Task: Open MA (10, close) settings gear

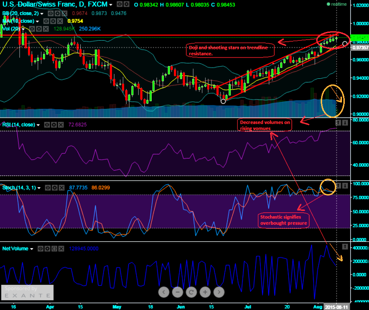Action: [x=53, y=21]
